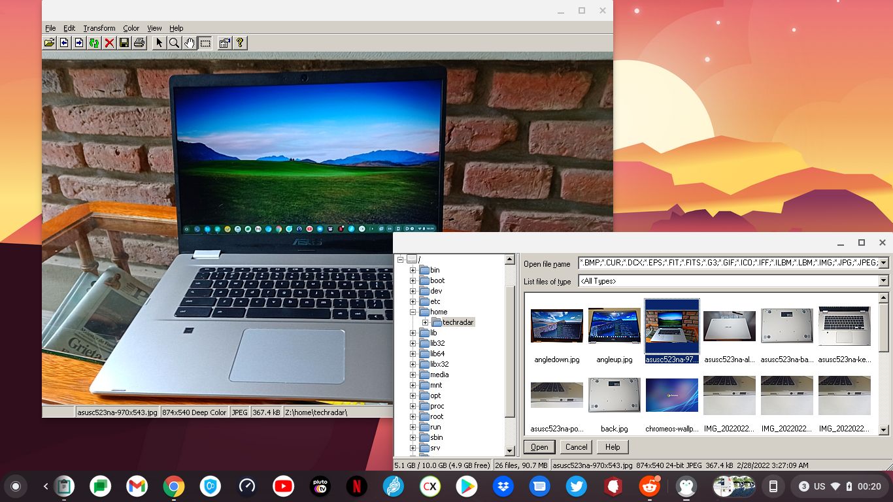Click the Open button in file dialog
The height and width of the screenshot is (502, 893).
click(539, 447)
